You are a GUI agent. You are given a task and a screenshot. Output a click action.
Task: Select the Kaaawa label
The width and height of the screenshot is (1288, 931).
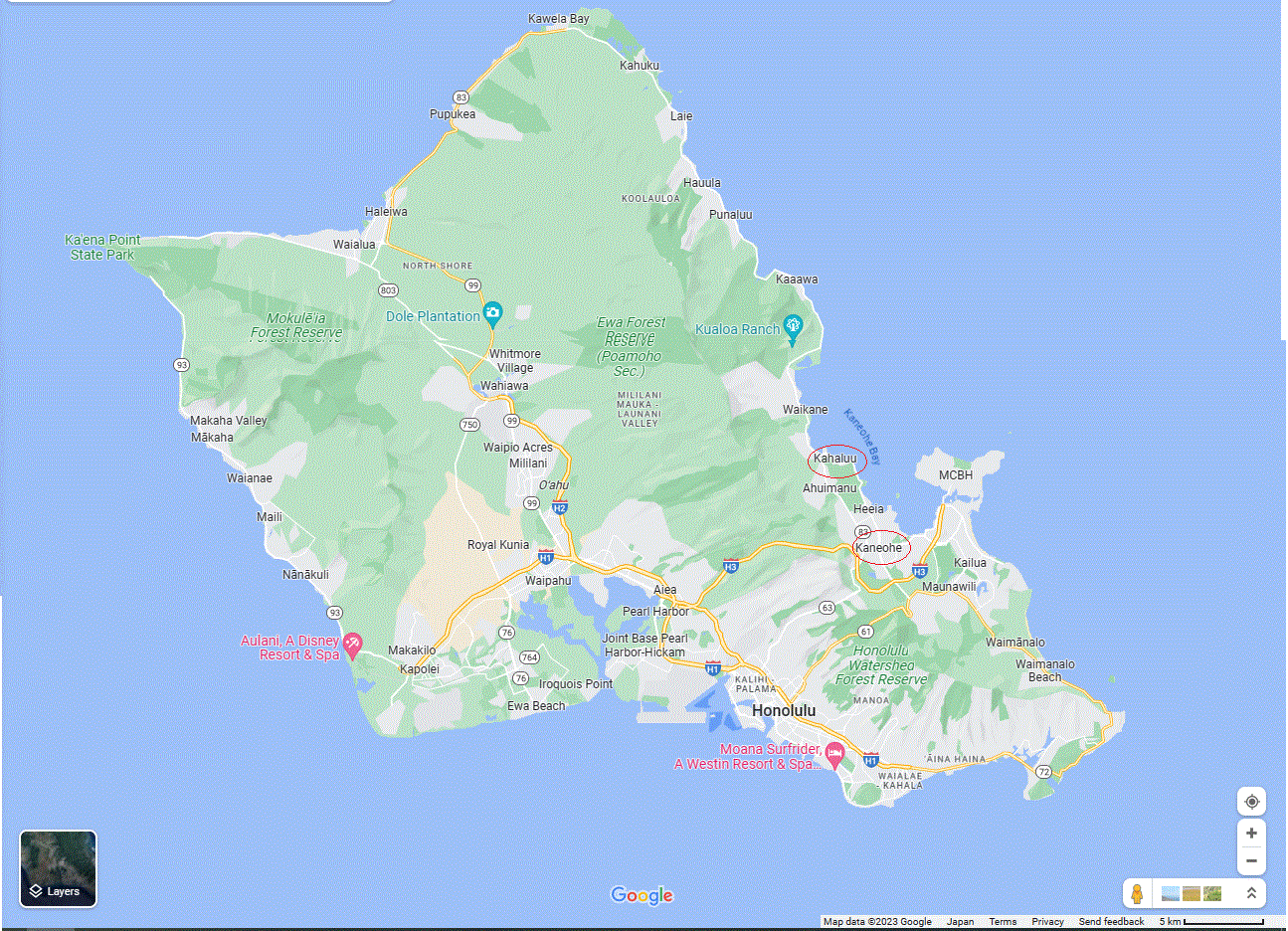pos(797,279)
